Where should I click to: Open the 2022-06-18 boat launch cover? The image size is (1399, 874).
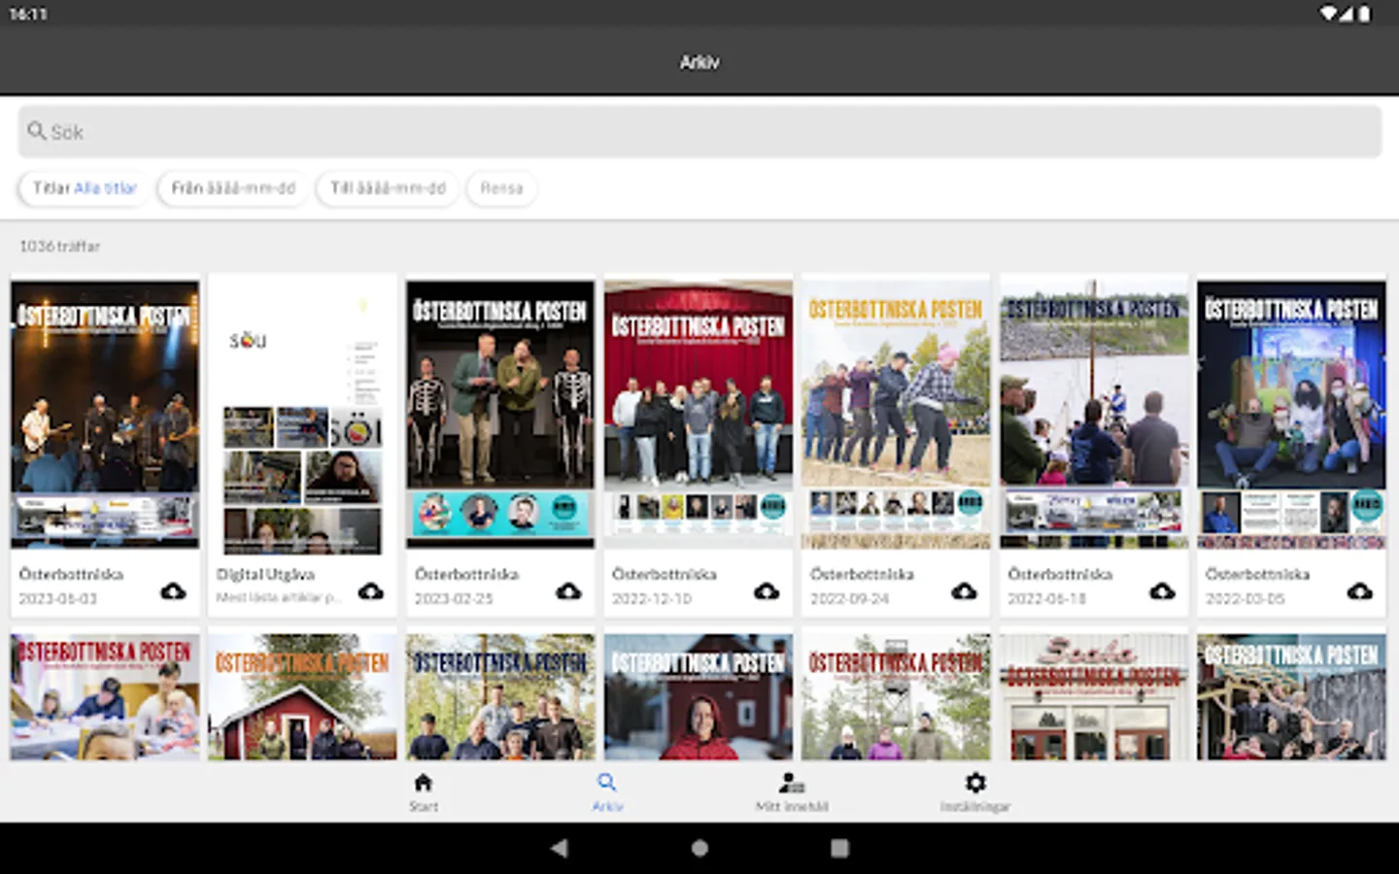point(1094,415)
